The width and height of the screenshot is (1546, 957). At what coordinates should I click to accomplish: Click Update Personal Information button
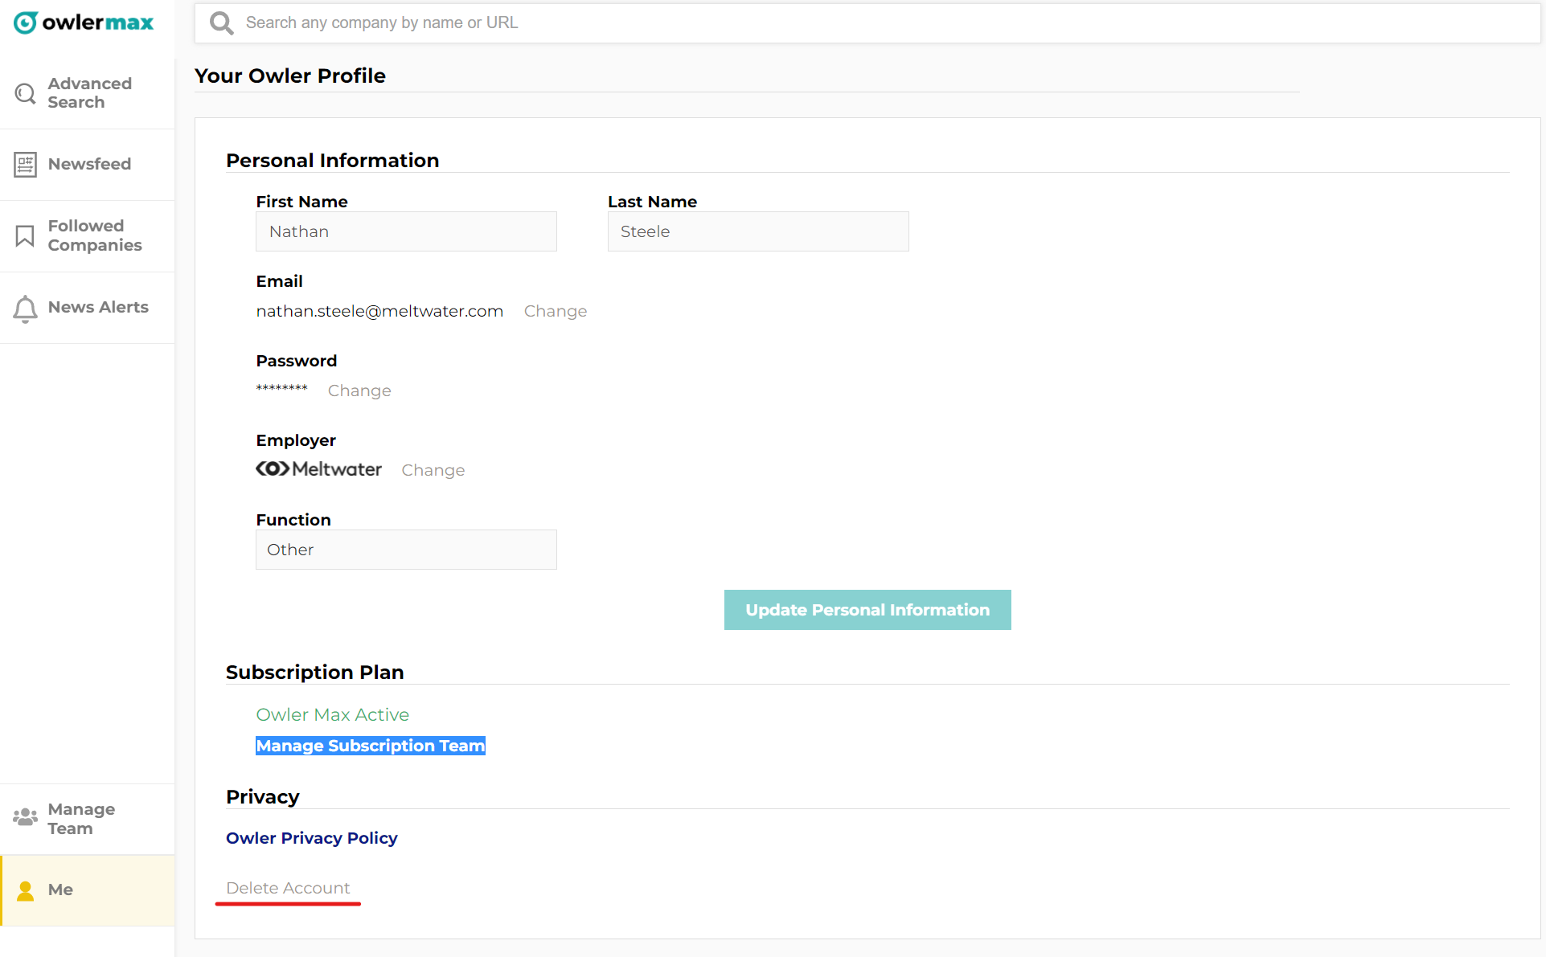(x=867, y=610)
